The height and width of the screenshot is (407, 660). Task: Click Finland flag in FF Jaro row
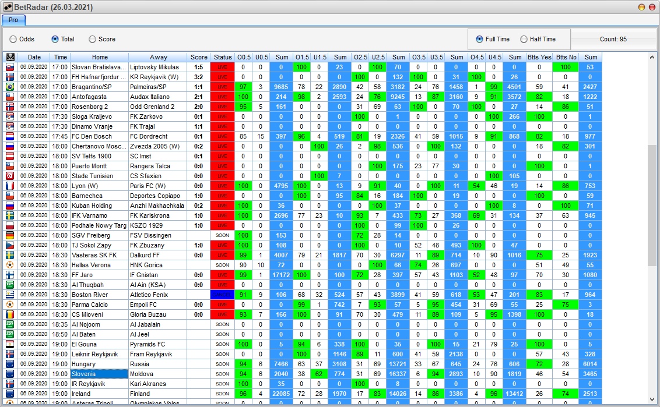[10, 275]
